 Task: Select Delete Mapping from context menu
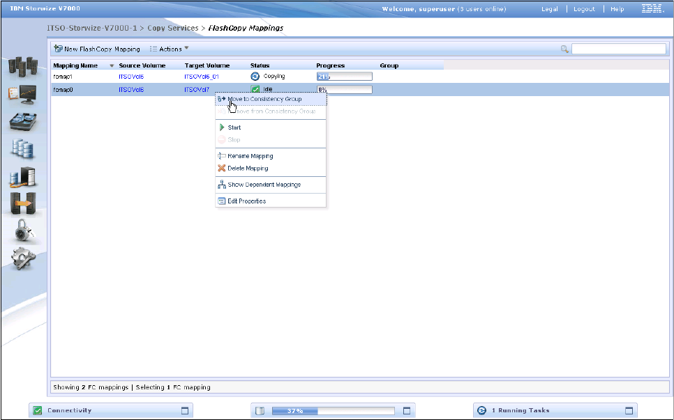[x=247, y=169]
